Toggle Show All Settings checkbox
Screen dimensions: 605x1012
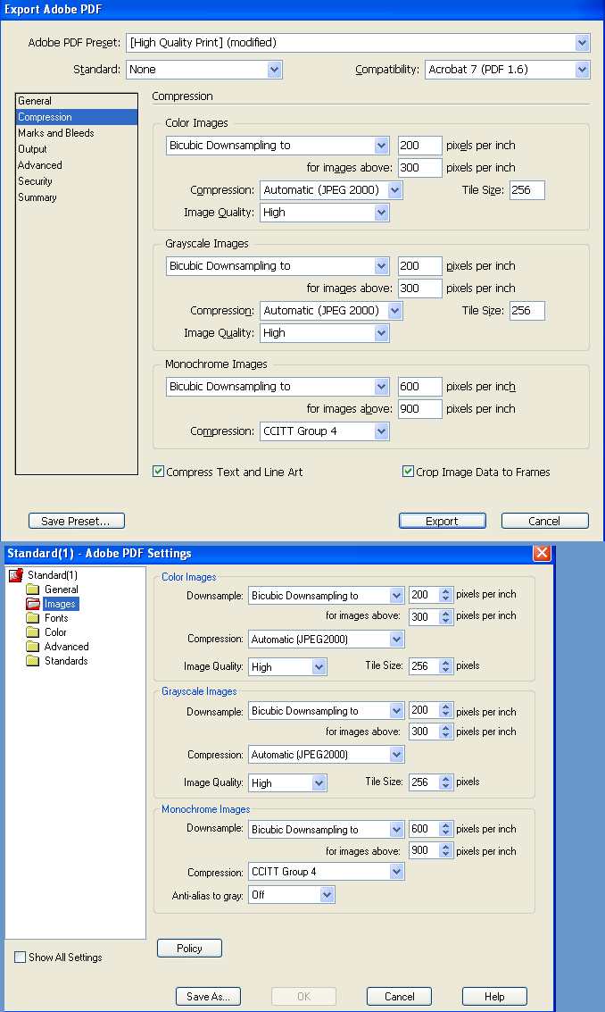20,958
